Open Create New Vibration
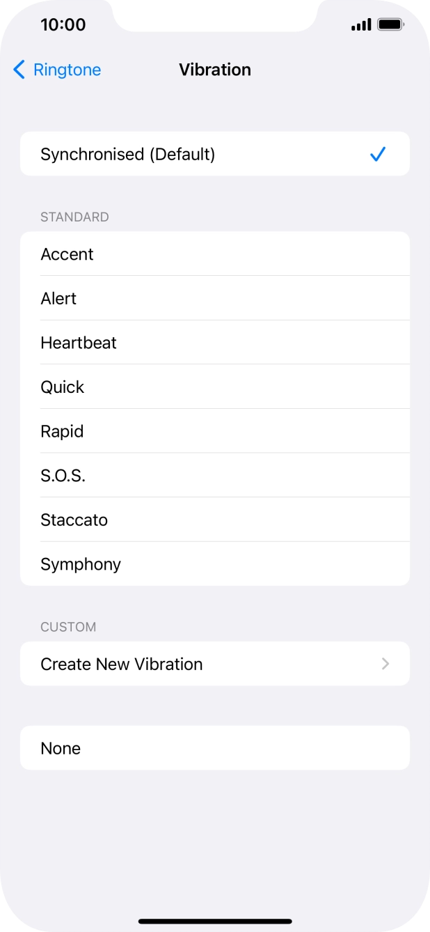Image resolution: width=430 pixels, height=932 pixels. pyautogui.click(x=122, y=664)
